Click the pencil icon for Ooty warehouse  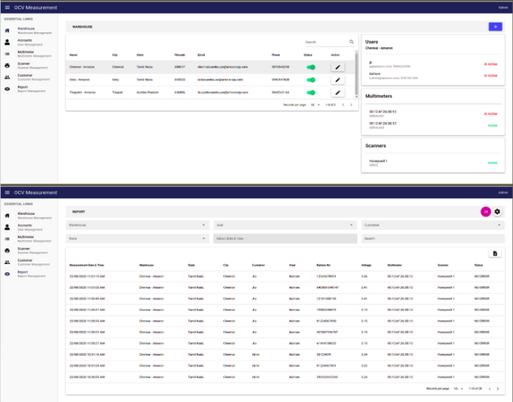coord(338,80)
